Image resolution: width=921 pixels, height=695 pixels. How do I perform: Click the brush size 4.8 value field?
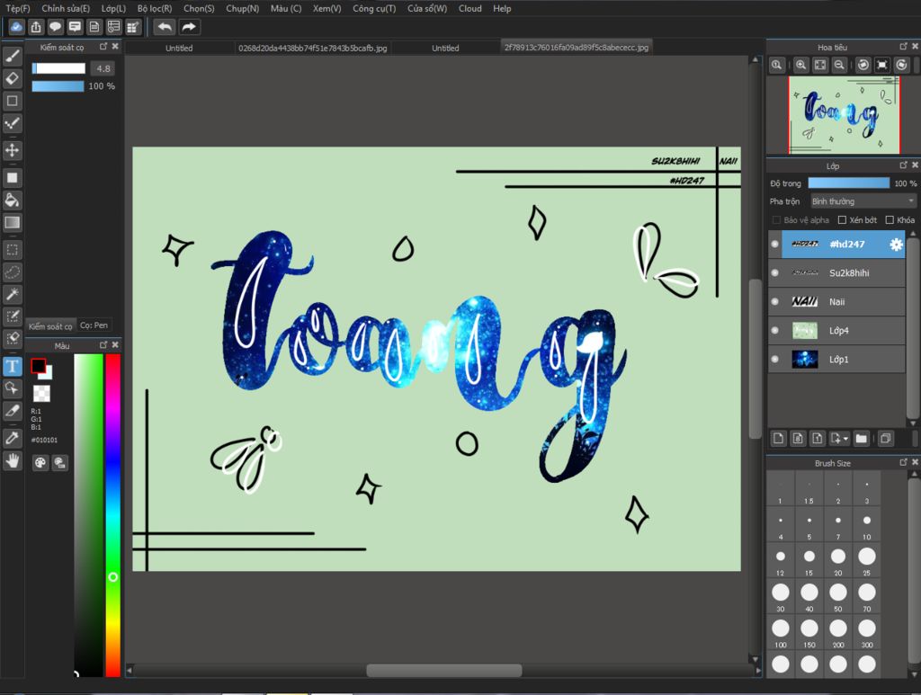tap(103, 68)
